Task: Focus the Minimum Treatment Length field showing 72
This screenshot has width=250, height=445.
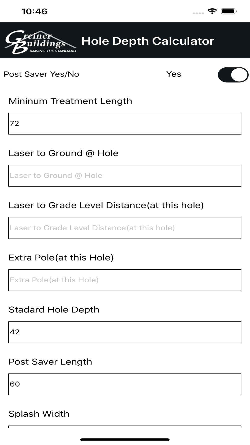Action: (x=125, y=124)
